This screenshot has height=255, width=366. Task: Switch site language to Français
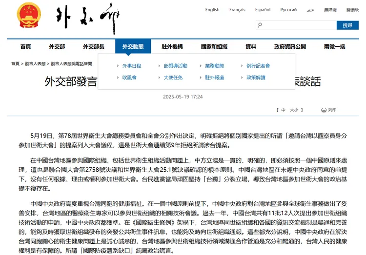(237, 10)
